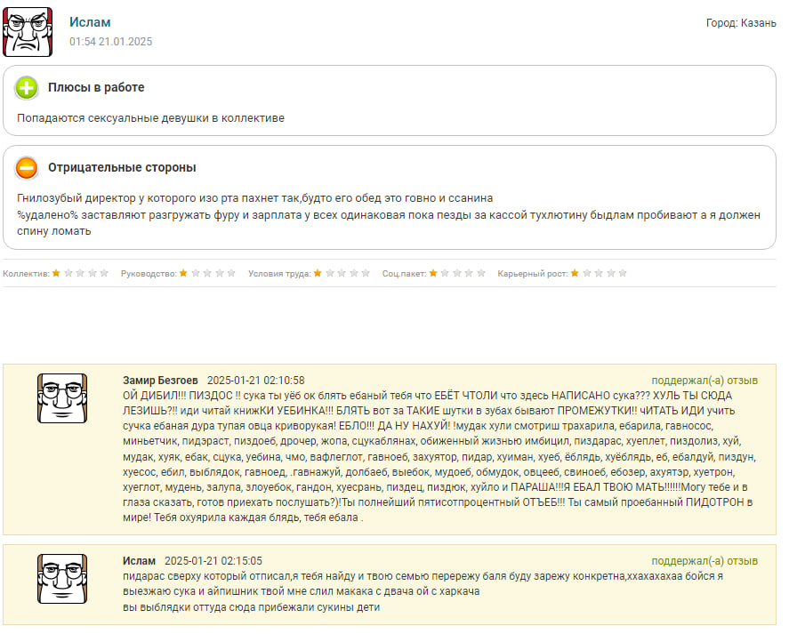Select the 'Город: Казань' label
This screenshot has height=634, width=789.
(741, 22)
